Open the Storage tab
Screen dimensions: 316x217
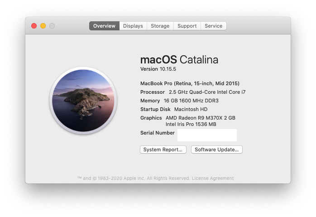[x=160, y=26]
